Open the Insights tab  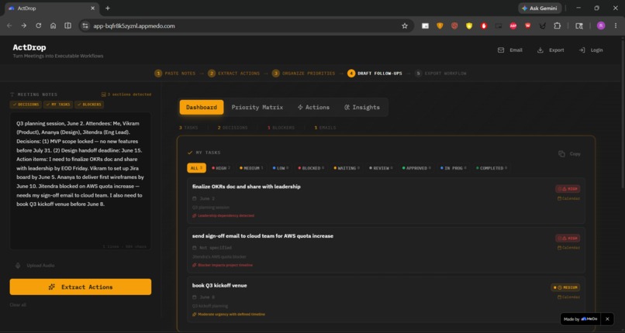pyautogui.click(x=362, y=107)
